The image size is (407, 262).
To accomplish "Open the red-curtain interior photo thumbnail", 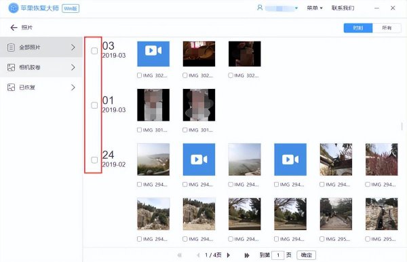I will click(199, 54).
